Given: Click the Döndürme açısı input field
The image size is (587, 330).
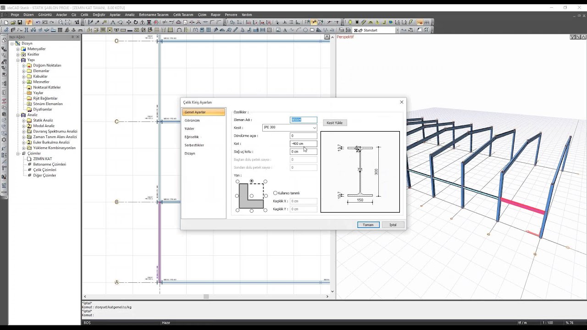Looking at the screenshot, I should (303, 136).
